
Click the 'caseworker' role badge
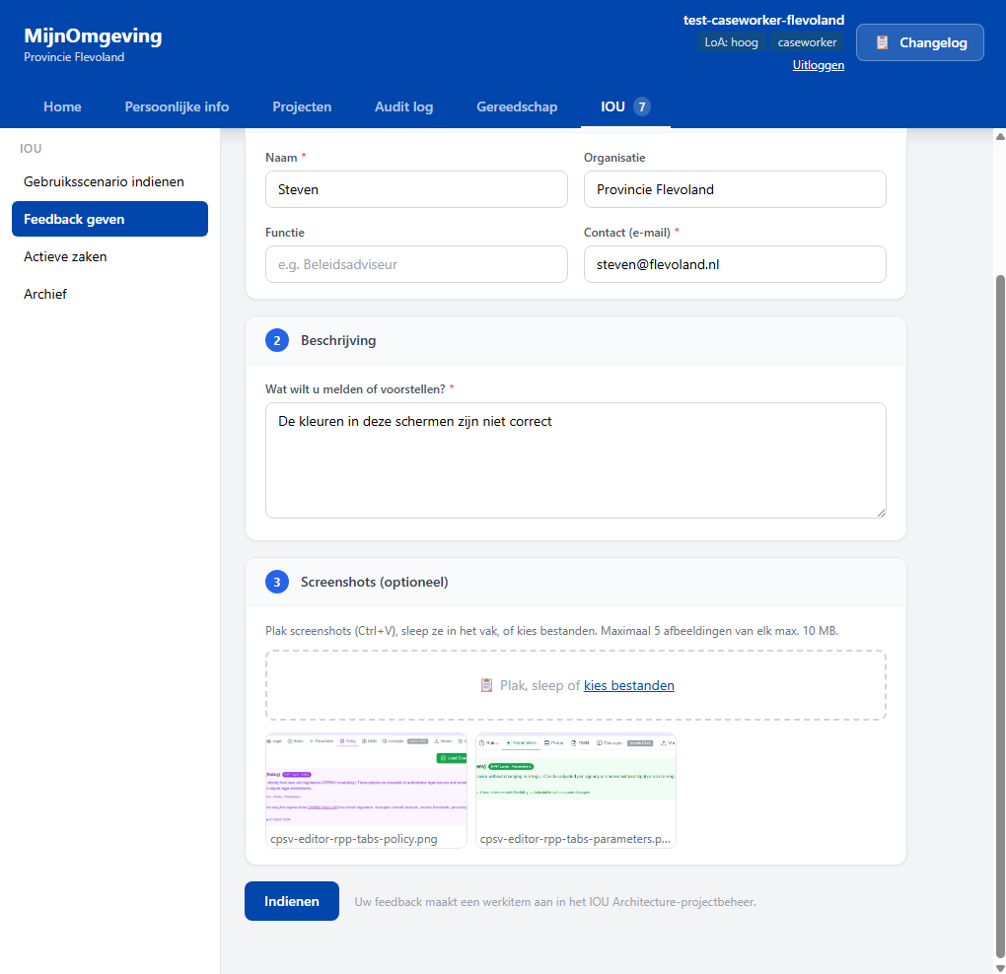click(807, 41)
